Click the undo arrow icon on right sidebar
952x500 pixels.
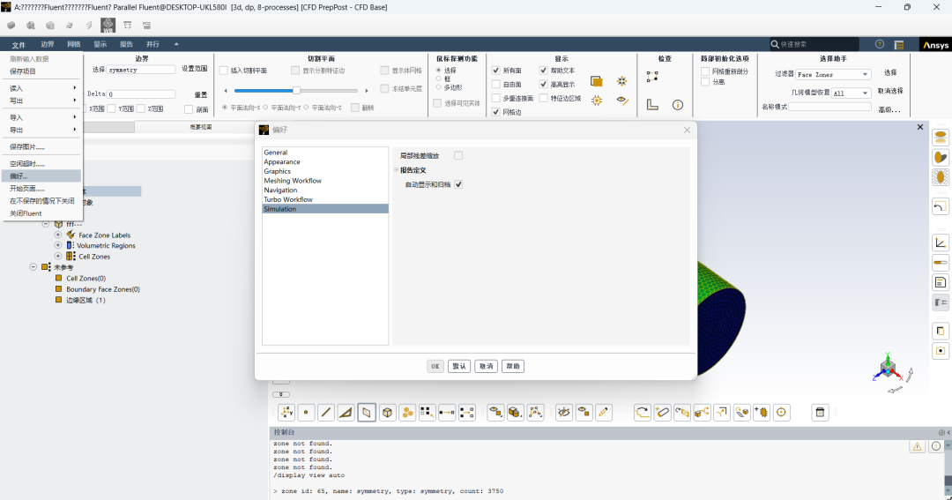click(x=941, y=206)
